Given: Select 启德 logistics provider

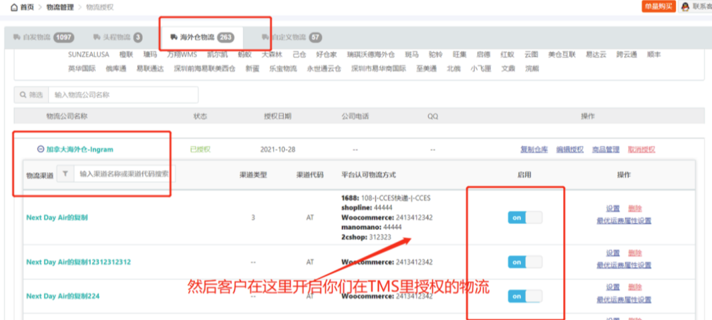Looking at the screenshot, I should [483, 55].
